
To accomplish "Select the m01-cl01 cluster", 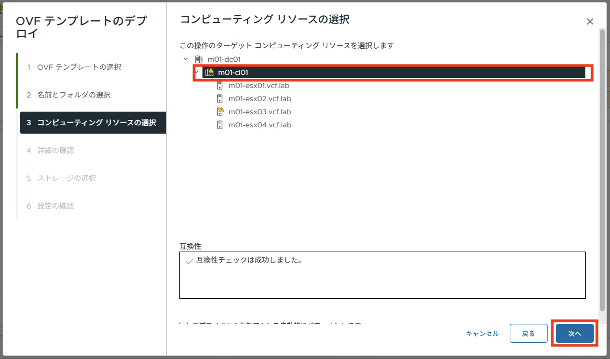I will click(394, 72).
